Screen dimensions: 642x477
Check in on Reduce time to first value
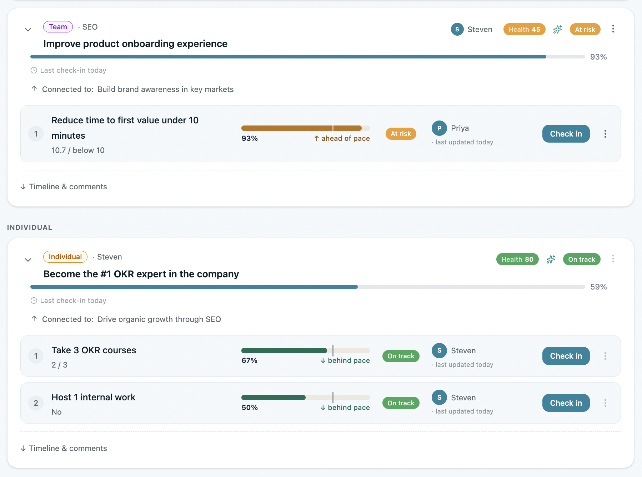(566, 134)
